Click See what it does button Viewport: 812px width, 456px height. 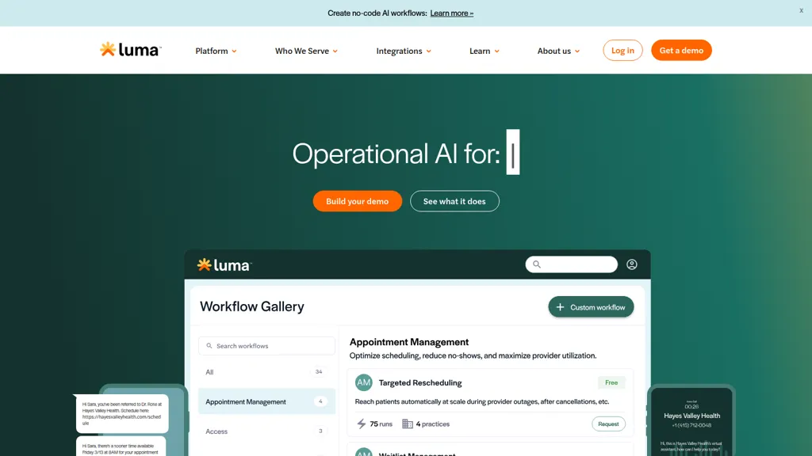pyautogui.click(x=454, y=201)
